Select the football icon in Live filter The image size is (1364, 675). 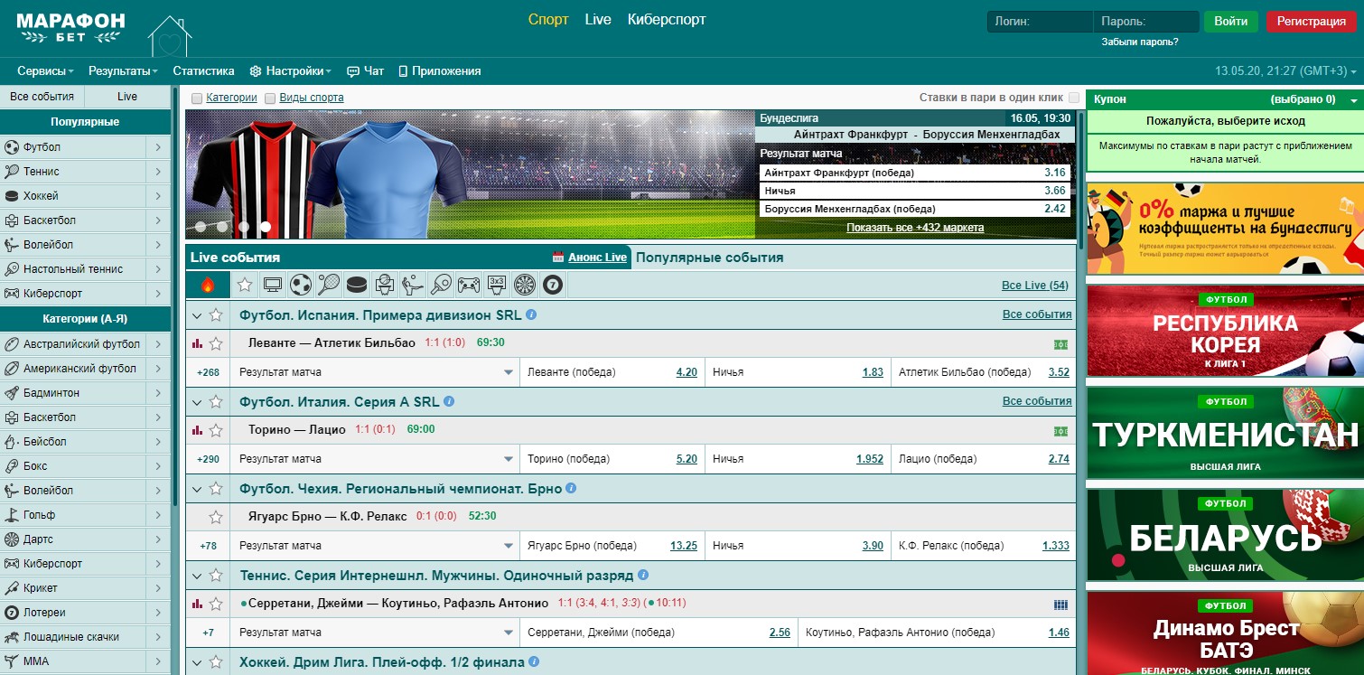[301, 286]
